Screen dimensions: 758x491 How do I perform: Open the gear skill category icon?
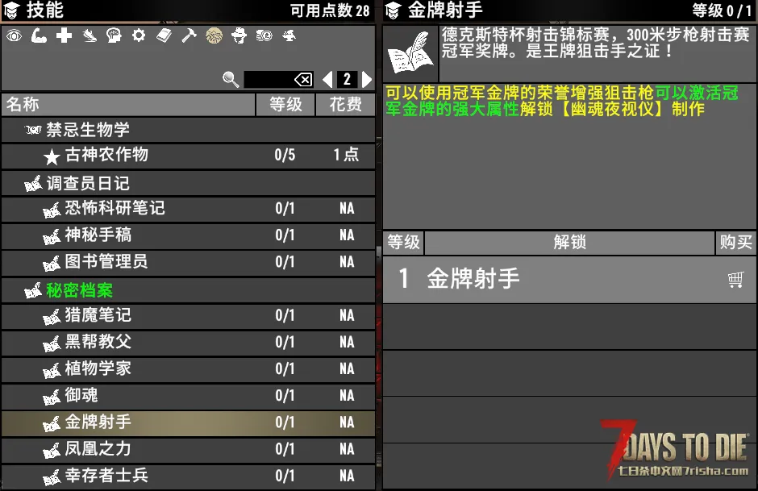point(139,35)
